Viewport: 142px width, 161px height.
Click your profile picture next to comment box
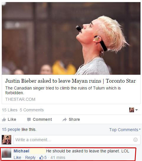pos(6,140)
